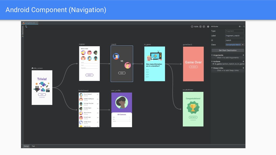The image size is (276, 155).
Task: Click the 'Click + to add Arguments' hint
Action: point(228,58)
